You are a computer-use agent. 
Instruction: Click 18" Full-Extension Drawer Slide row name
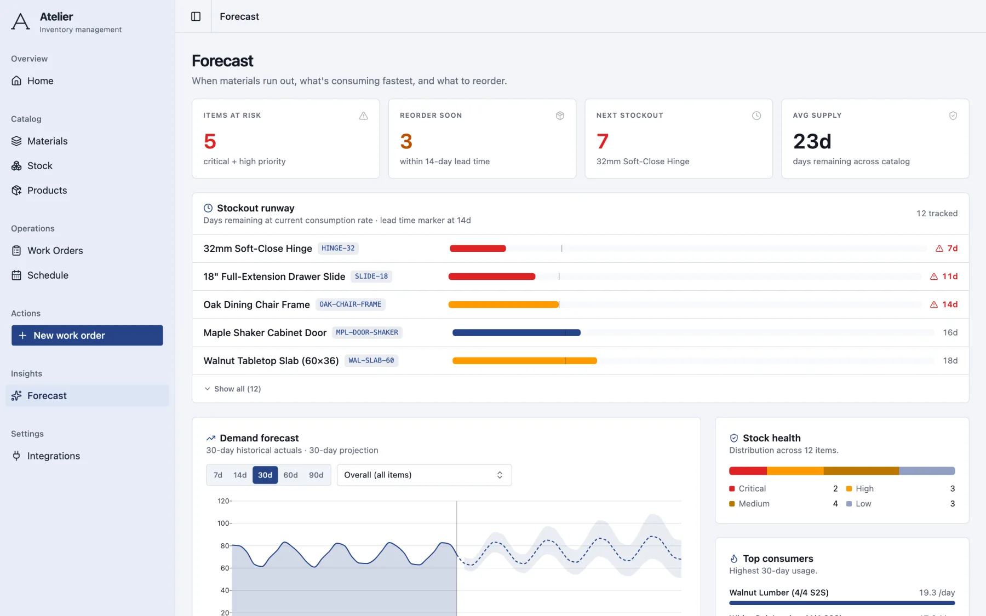pyautogui.click(x=274, y=277)
